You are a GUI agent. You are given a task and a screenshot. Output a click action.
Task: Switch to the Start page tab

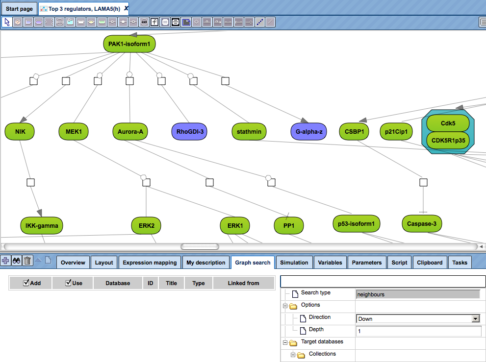point(19,9)
